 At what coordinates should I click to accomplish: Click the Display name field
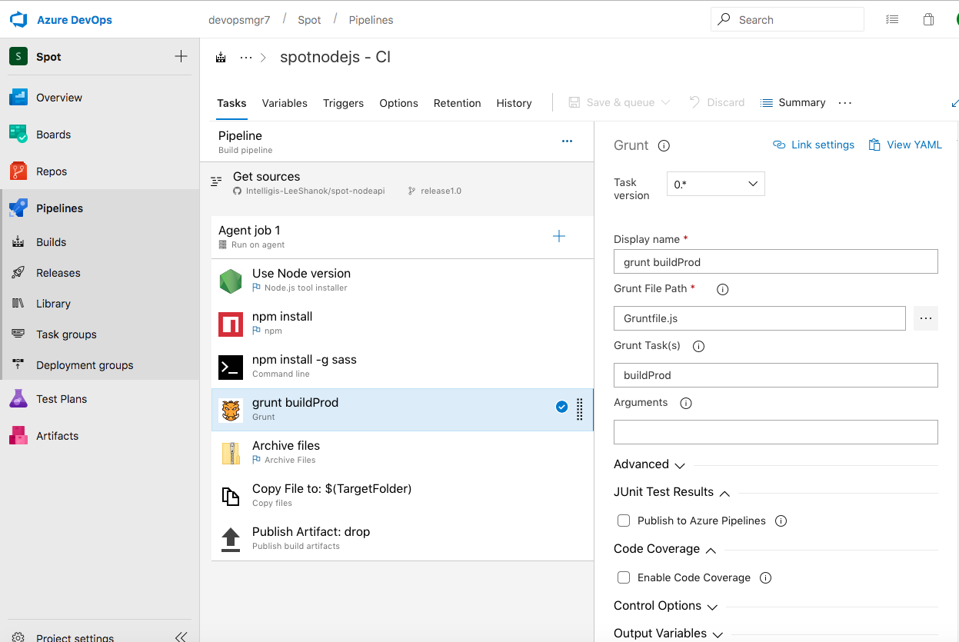coord(775,261)
